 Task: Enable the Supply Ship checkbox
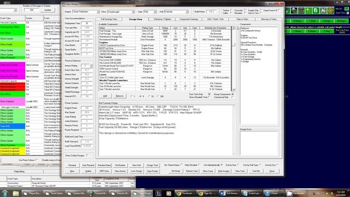click(261, 10)
